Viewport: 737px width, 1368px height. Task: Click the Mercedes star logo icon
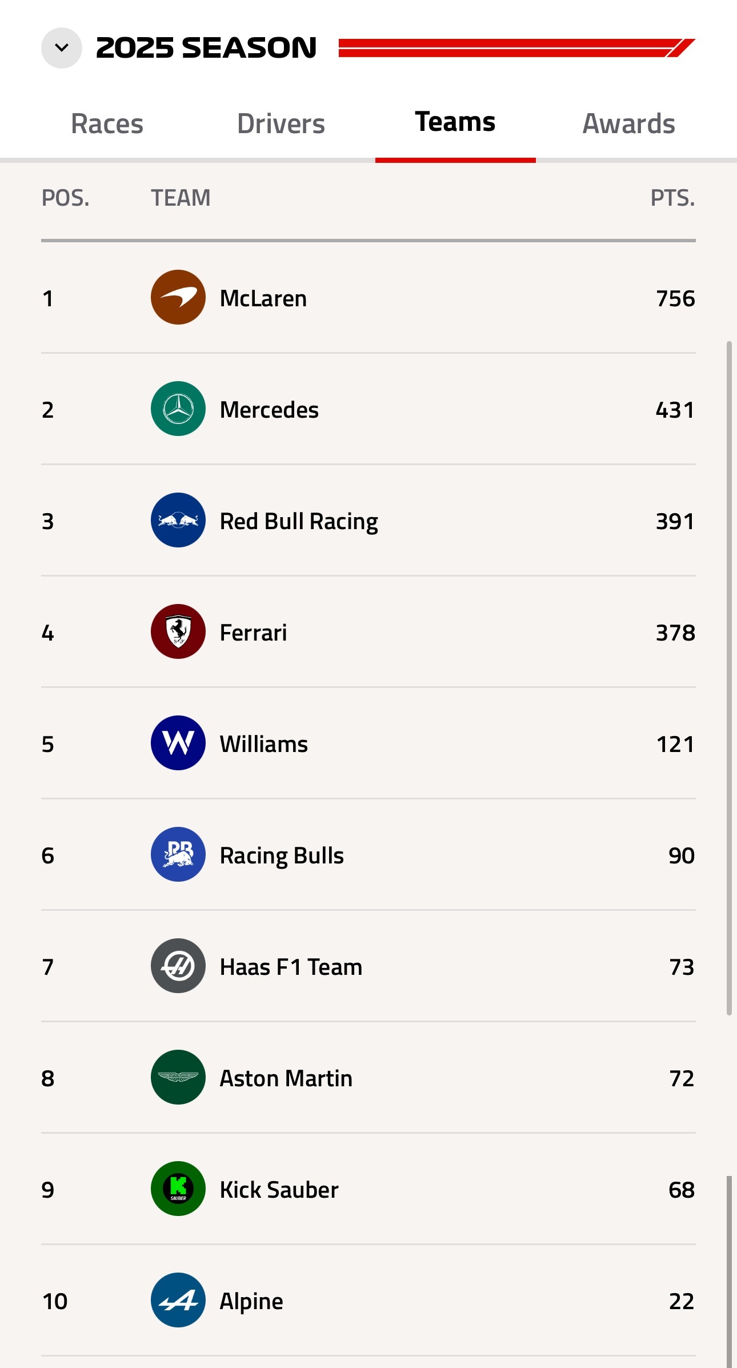178,409
